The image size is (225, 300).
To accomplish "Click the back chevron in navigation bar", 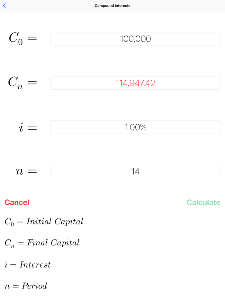I will pyautogui.click(x=4, y=5).
